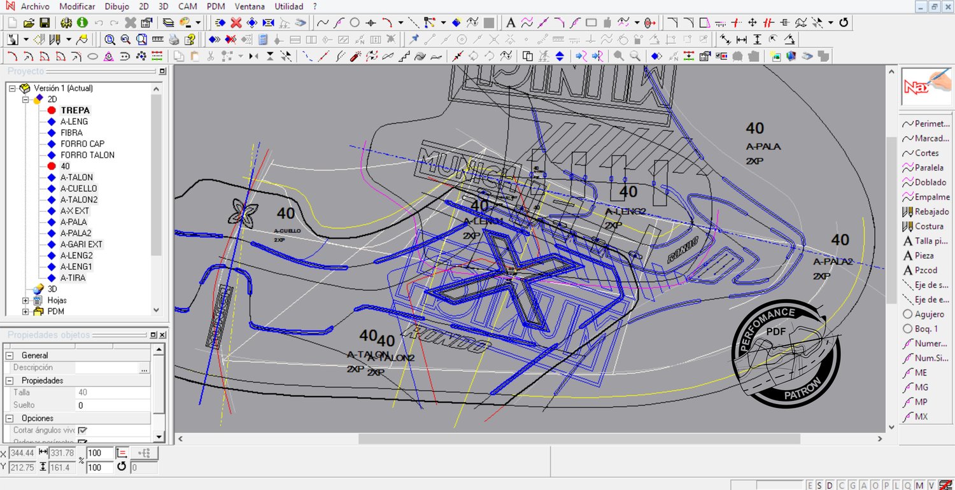Viewport: 955px width, 490px height.
Task: Open help with the question mark icon
Action: point(189,39)
